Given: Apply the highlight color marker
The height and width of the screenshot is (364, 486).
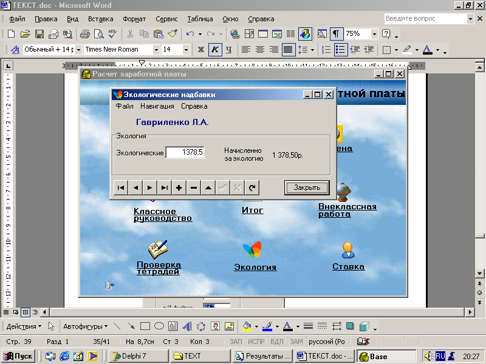Looking at the screenshot, I should click(407, 50).
